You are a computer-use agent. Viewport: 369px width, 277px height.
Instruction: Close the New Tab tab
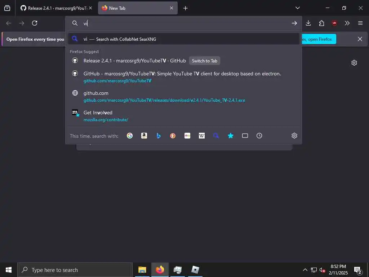tap(172, 8)
